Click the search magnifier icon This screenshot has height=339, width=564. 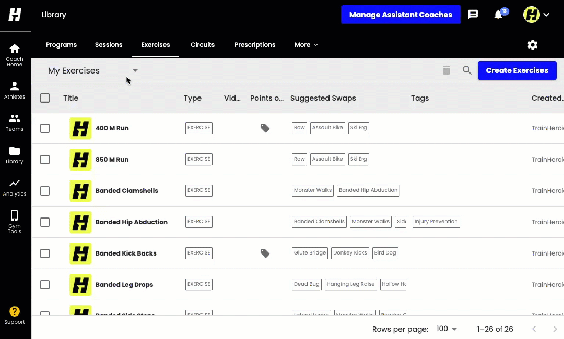pyautogui.click(x=467, y=70)
